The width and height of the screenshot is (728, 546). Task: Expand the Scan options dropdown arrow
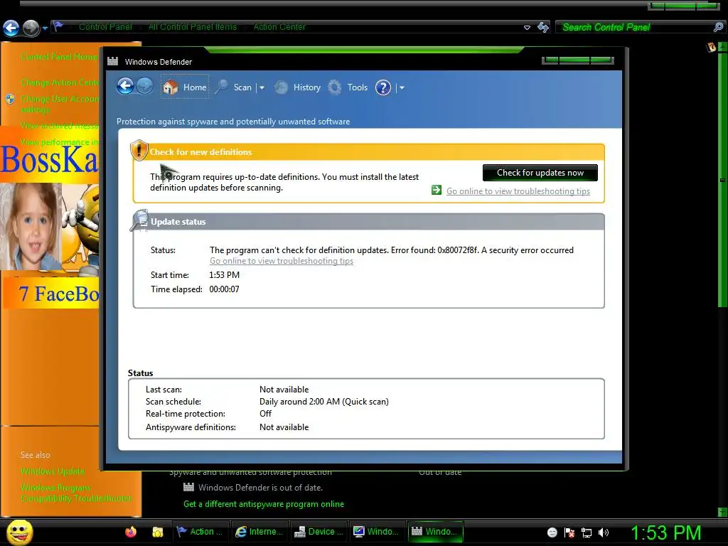[262, 87]
